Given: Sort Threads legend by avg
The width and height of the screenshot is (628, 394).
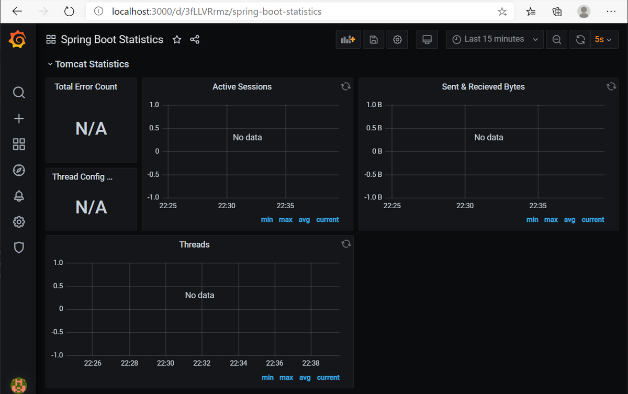Looking at the screenshot, I should (305, 377).
